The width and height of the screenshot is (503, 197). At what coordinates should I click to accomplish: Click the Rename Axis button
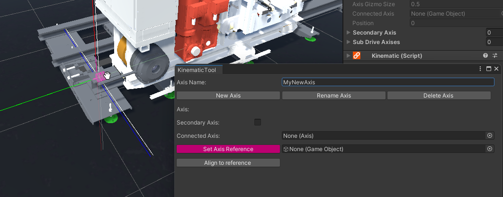[333, 96]
